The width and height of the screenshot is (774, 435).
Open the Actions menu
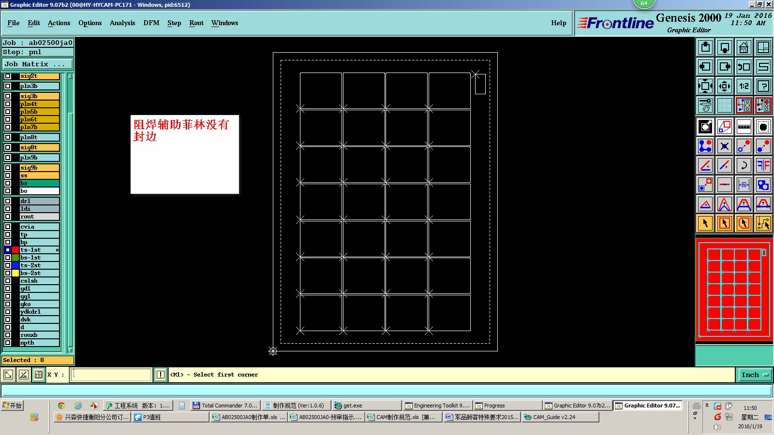(59, 23)
